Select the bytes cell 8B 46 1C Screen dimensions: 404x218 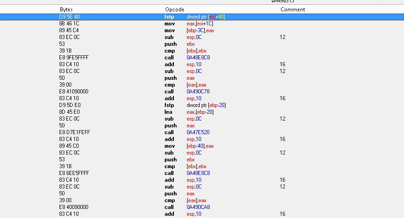[x=69, y=24]
